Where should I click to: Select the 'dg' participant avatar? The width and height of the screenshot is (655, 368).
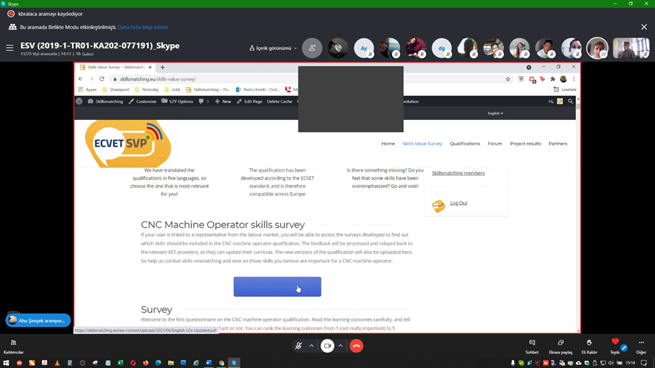point(441,48)
